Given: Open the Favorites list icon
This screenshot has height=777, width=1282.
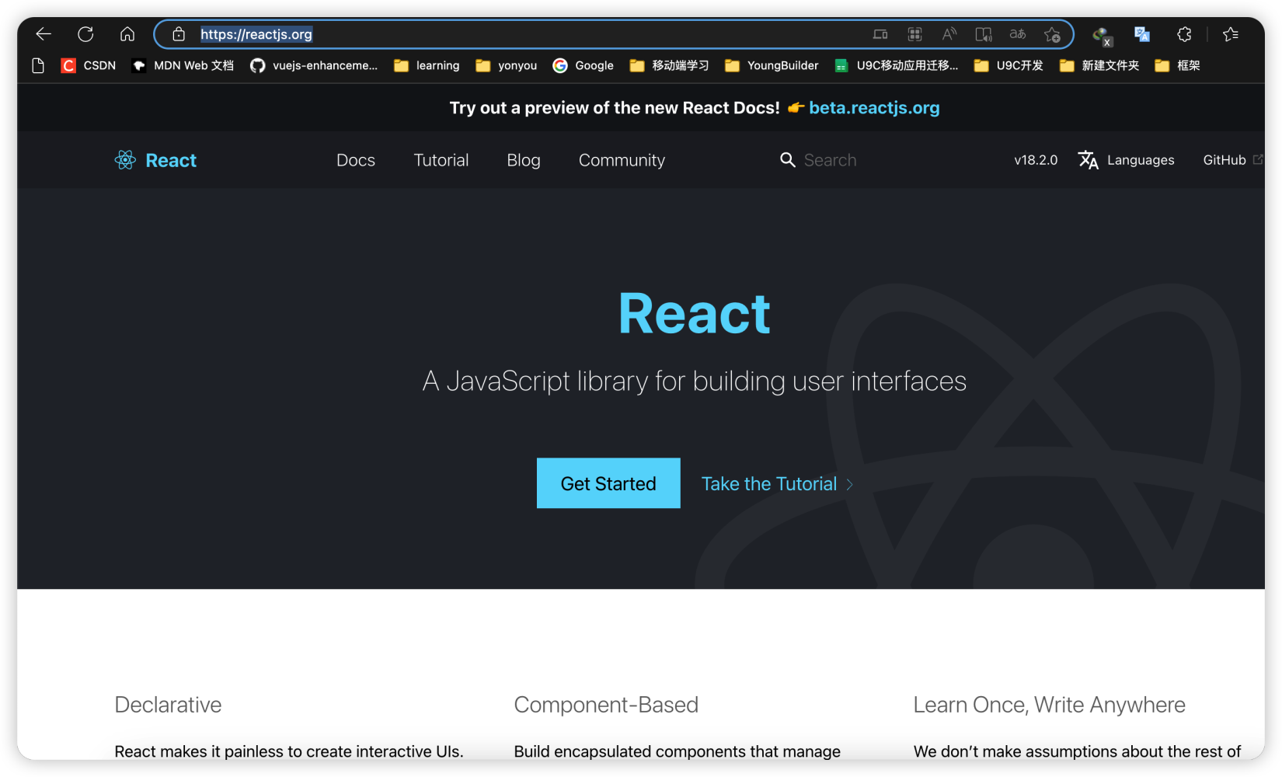Looking at the screenshot, I should 1231,34.
